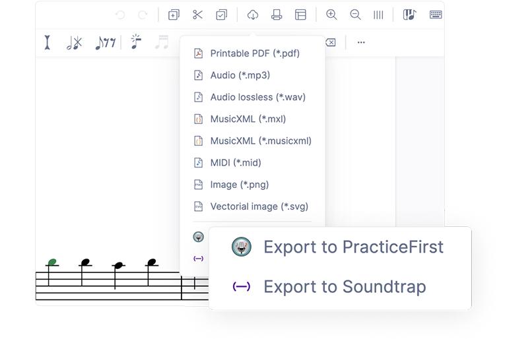
Task: Click the backspace delete icon
Action: 331,42
